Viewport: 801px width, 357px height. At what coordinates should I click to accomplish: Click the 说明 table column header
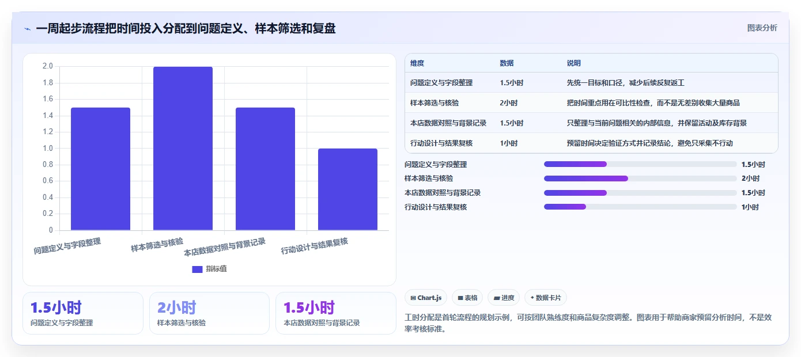(574, 63)
